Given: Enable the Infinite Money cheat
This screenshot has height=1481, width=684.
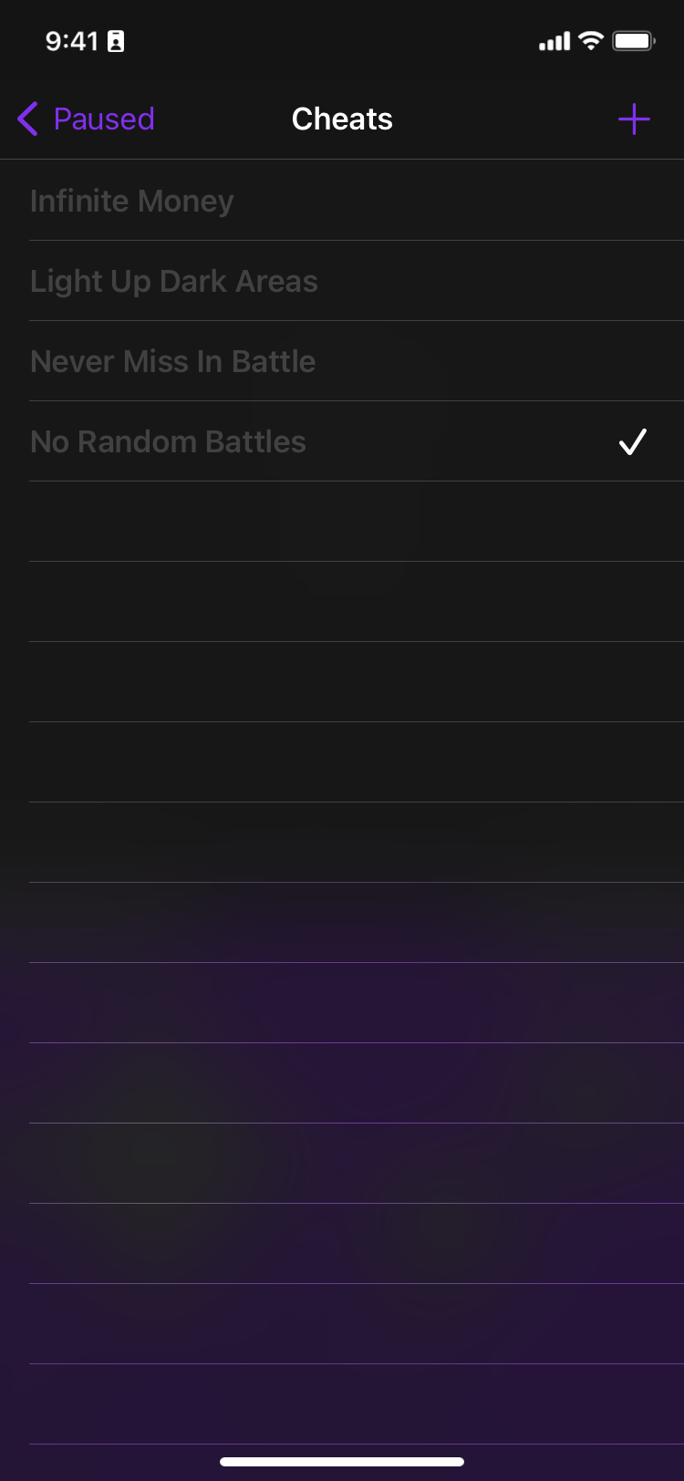Looking at the screenshot, I should tap(132, 201).
